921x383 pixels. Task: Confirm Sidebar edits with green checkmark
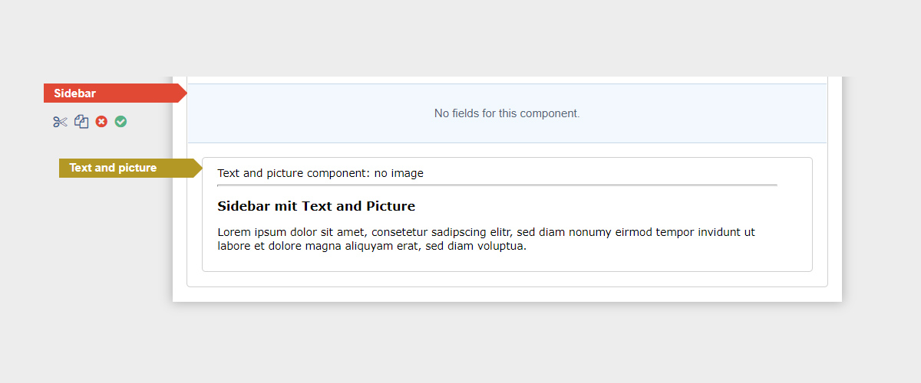point(120,122)
